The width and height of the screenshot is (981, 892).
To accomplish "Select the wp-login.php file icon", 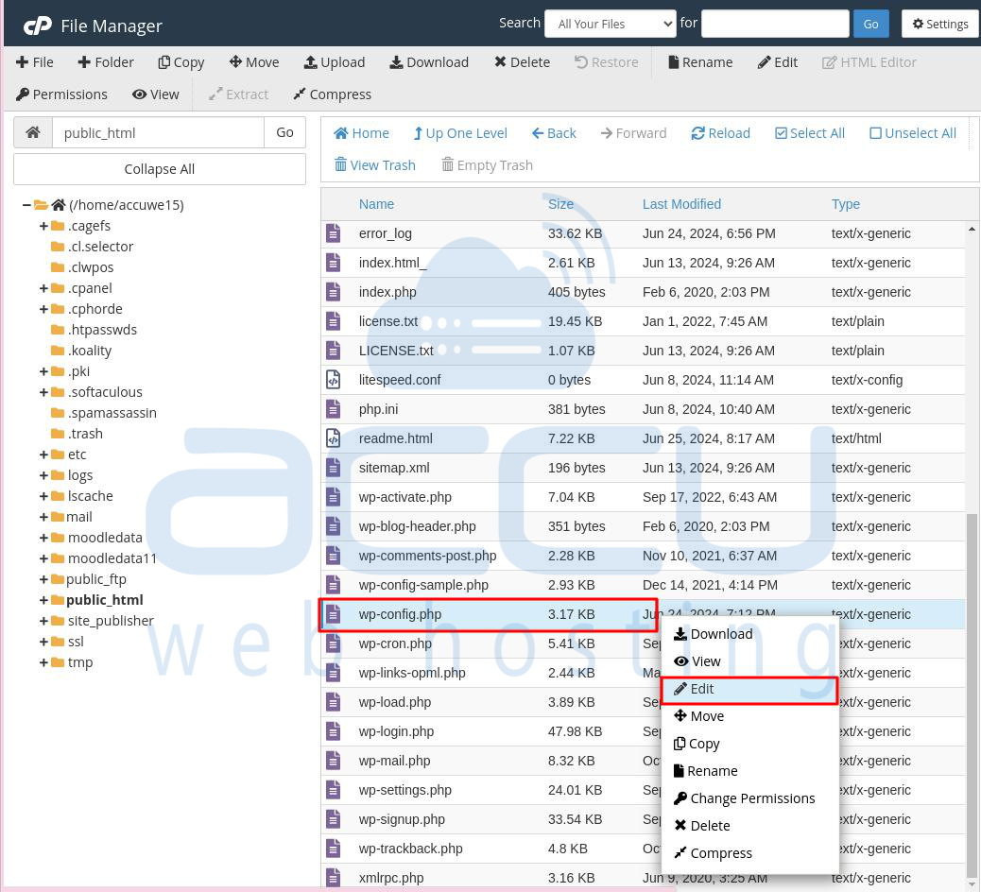I will coord(334,731).
